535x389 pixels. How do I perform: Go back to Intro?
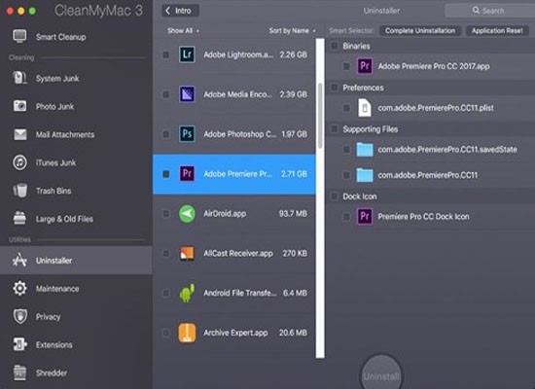tap(180, 11)
